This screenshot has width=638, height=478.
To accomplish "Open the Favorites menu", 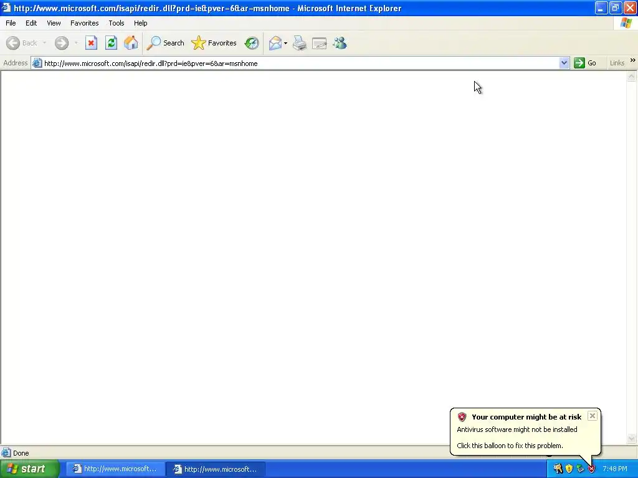I will pyautogui.click(x=84, y=23).
